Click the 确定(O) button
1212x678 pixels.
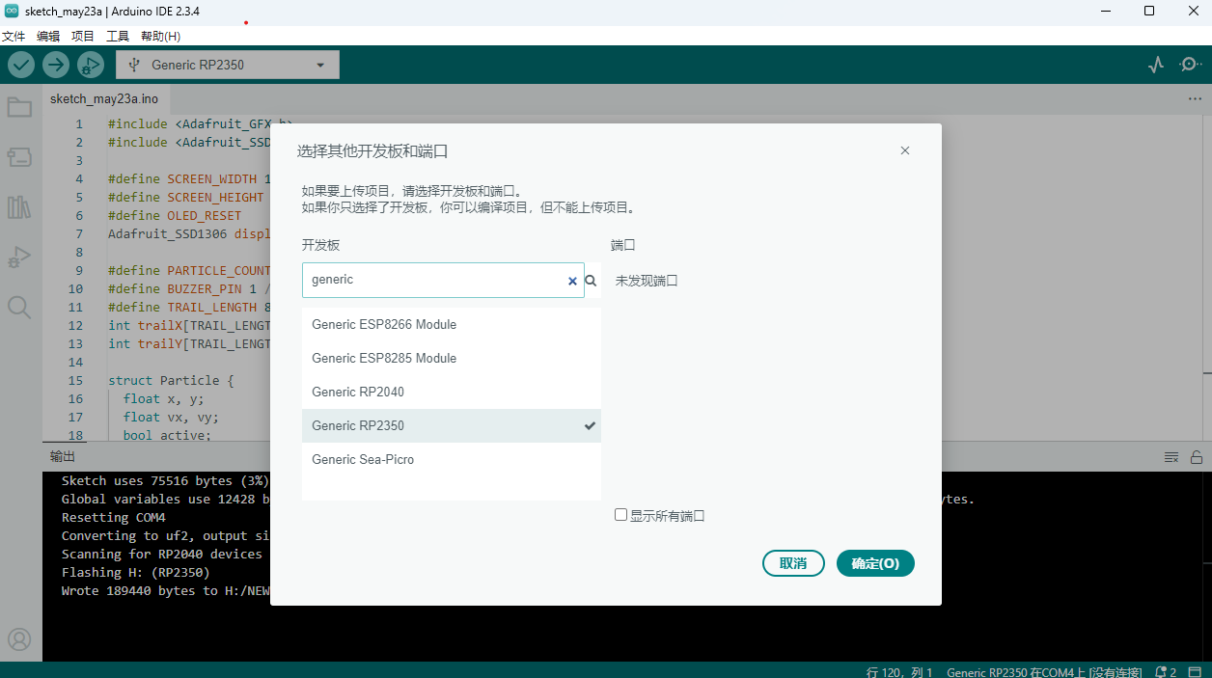pyautogui.click(x=875, y=563)
